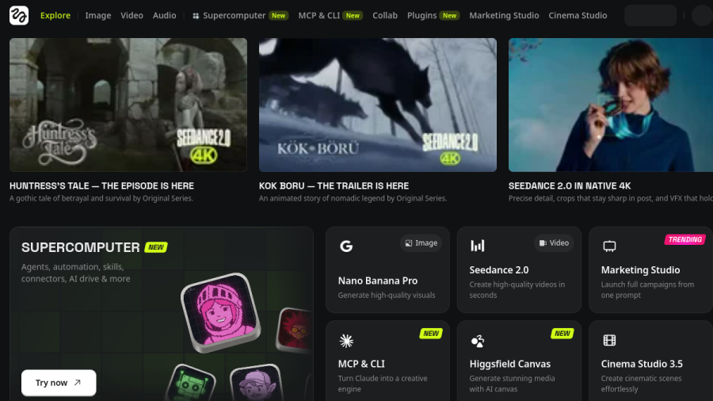The height and width of the screenshot is (401, 713).
Task: Click the New badge next to Plugins
Action: click(x=449, y=16)
